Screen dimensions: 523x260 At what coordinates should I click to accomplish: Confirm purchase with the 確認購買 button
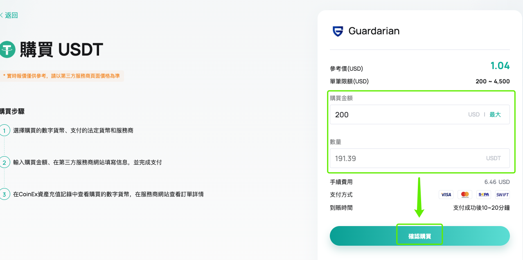click(x=420, y=236)
